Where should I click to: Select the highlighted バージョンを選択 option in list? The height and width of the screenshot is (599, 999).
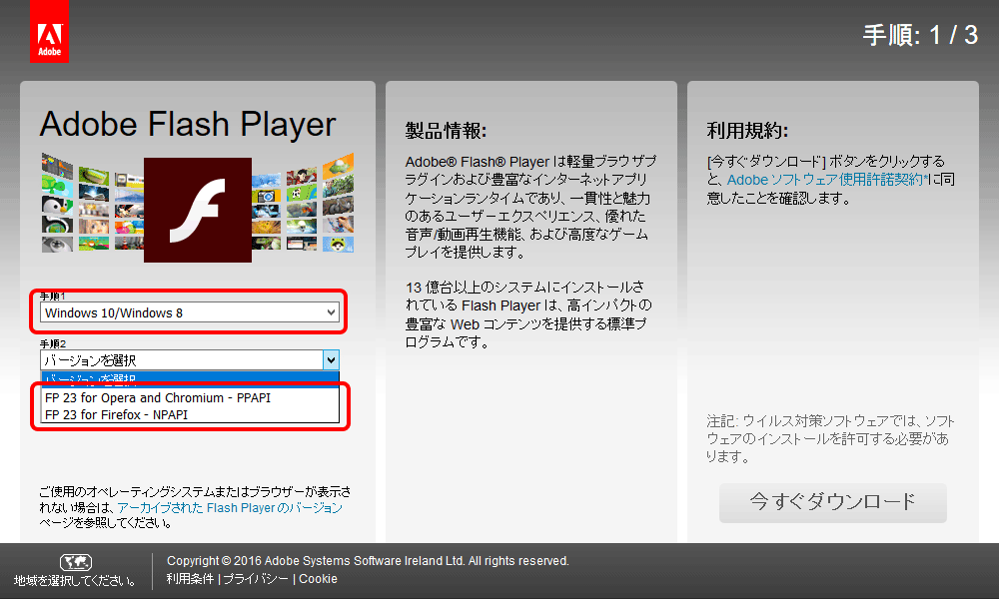190,378
